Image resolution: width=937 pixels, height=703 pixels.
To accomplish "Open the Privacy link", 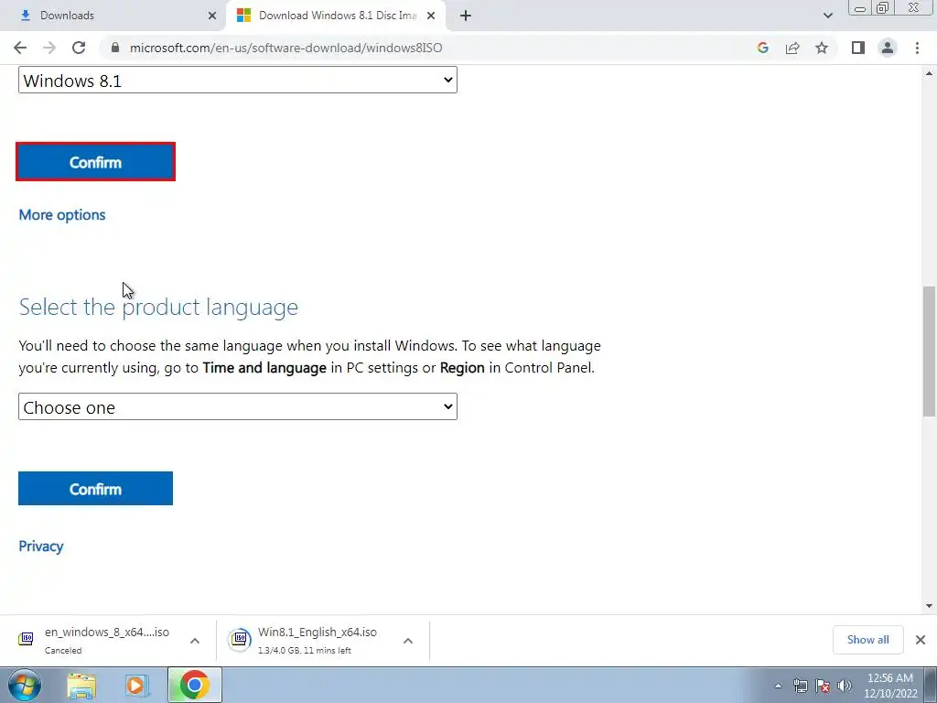I will point(40,546).
